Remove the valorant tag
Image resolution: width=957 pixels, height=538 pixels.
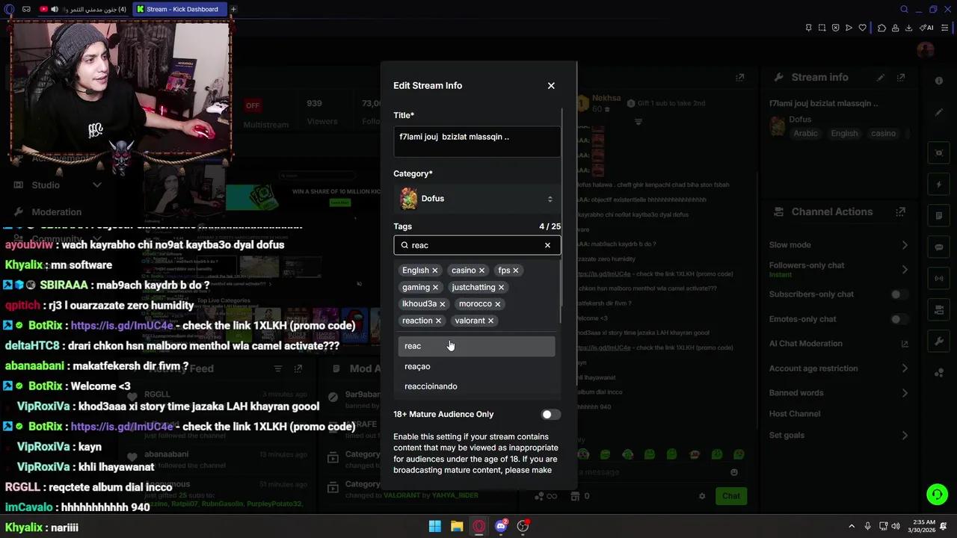[490, 321]
